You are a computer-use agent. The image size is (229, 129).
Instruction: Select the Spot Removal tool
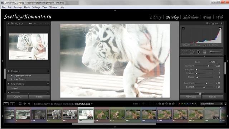click(192, 52)
